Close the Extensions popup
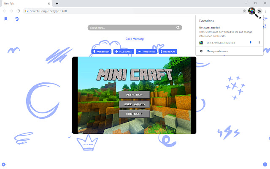The height and width of the screenshot is (169, 270). (x=260, y=18)
